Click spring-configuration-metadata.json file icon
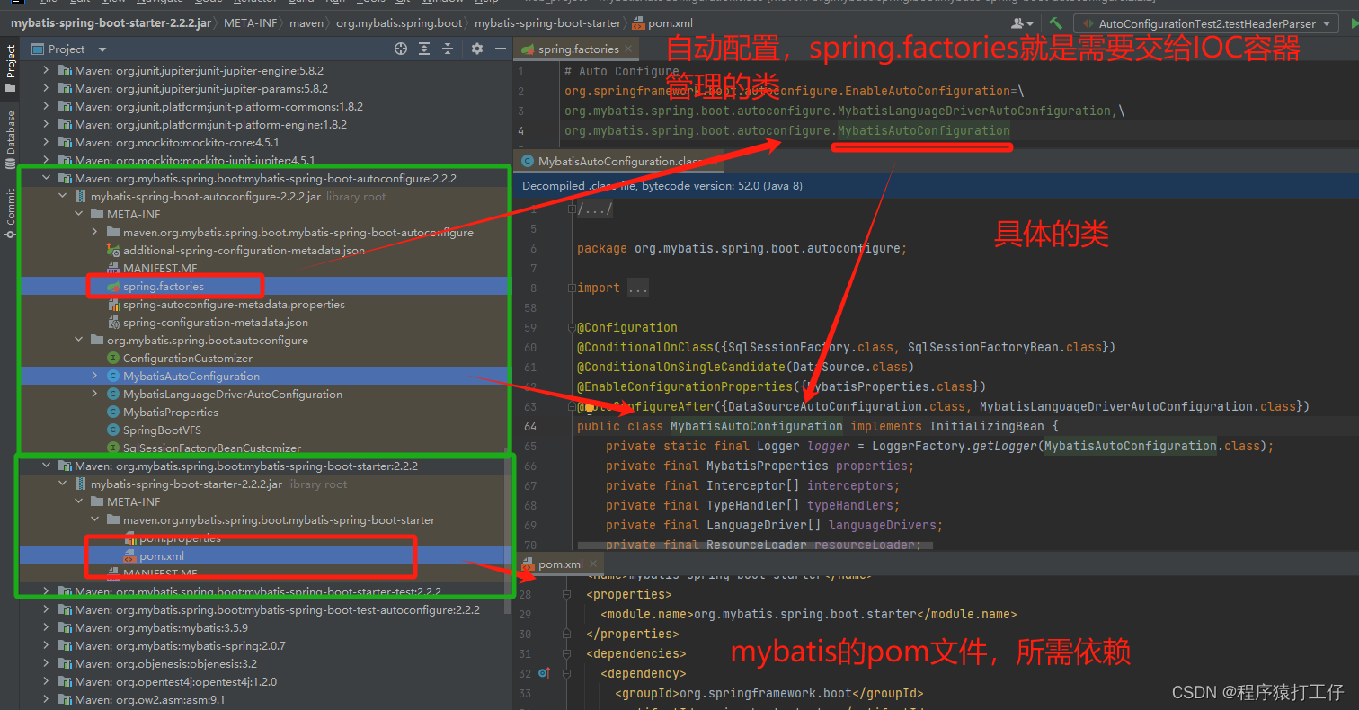Image resolution: width=1359 pixels, height=710 pixels. click(113, 323)
